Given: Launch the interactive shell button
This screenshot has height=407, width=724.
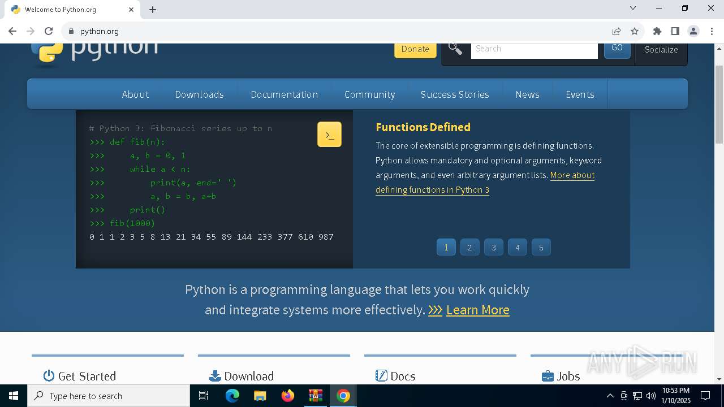Looking at the screenshot, I should [x=329, y=135].
